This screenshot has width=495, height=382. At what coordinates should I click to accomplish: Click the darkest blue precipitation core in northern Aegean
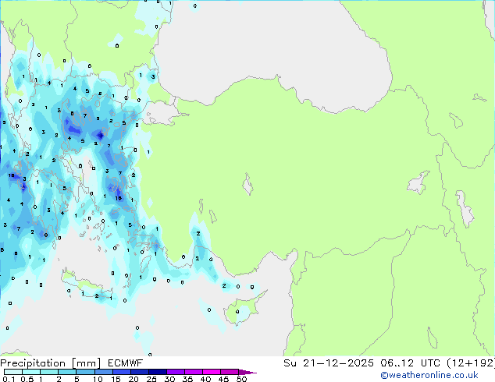[100, 136]
